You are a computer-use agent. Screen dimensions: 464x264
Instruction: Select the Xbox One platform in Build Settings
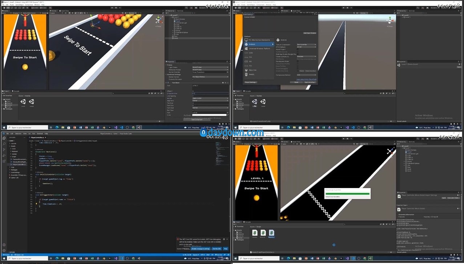click(259, 70)
